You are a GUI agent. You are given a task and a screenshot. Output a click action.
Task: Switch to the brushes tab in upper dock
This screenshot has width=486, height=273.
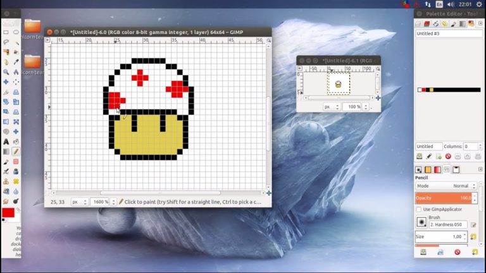coord(454,24)
